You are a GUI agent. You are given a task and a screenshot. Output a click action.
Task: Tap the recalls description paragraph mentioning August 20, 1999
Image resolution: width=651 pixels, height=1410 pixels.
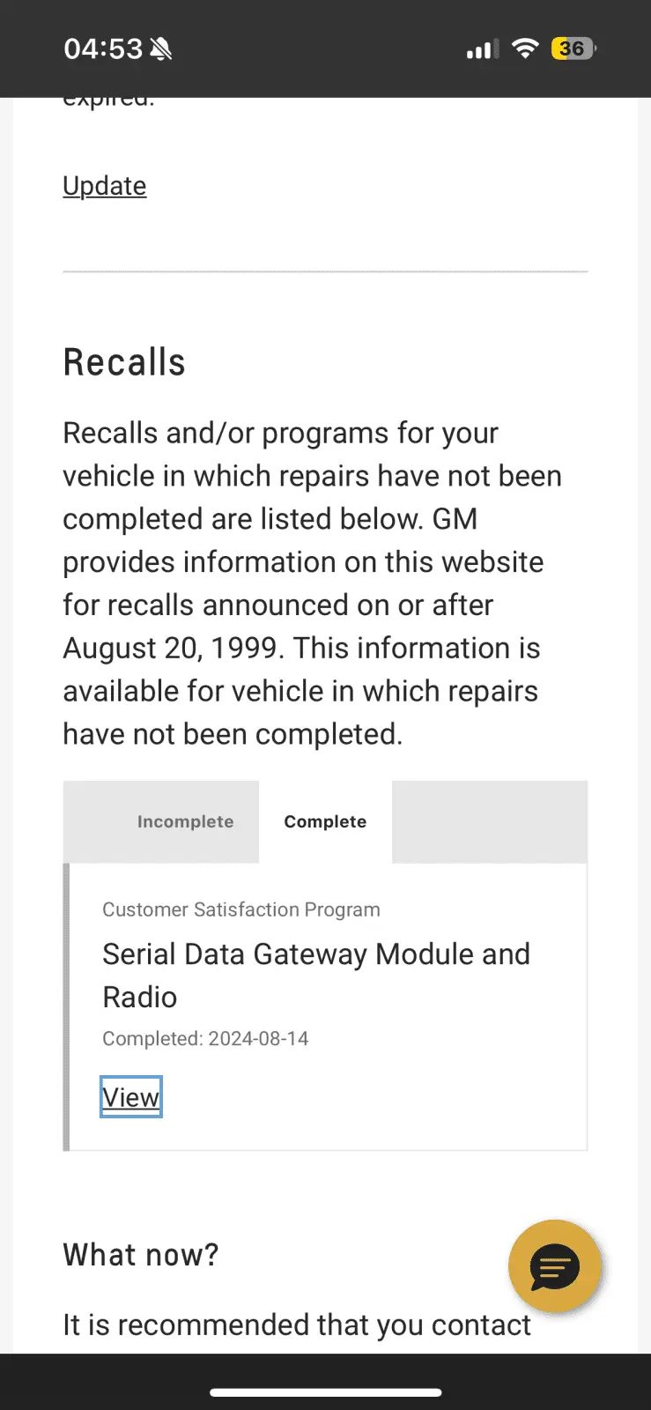pyautogui.click(x=312, y=583)
